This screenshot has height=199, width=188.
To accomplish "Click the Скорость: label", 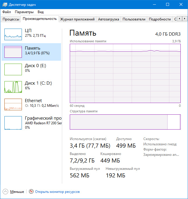I will pos(151,139).
